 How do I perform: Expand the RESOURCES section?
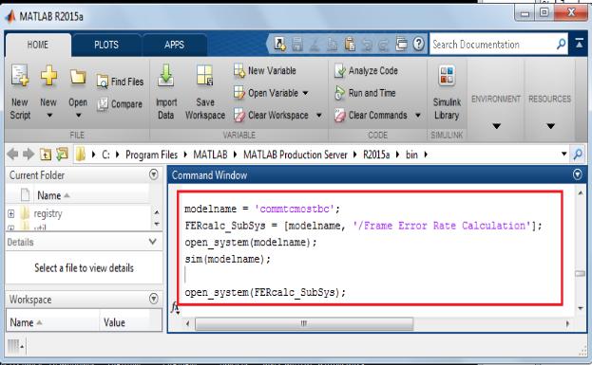(x=550, y=126)
